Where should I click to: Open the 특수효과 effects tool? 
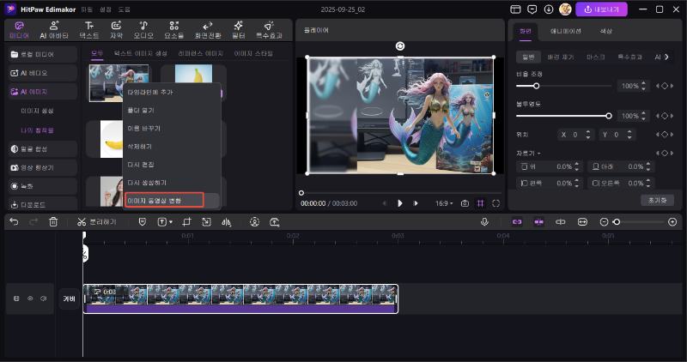[x=269, y=30]
